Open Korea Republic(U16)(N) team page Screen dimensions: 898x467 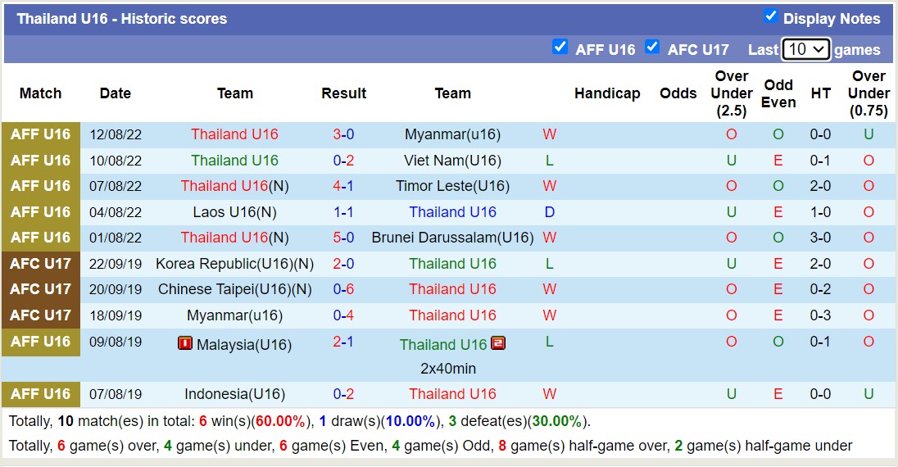coord(234,264)
